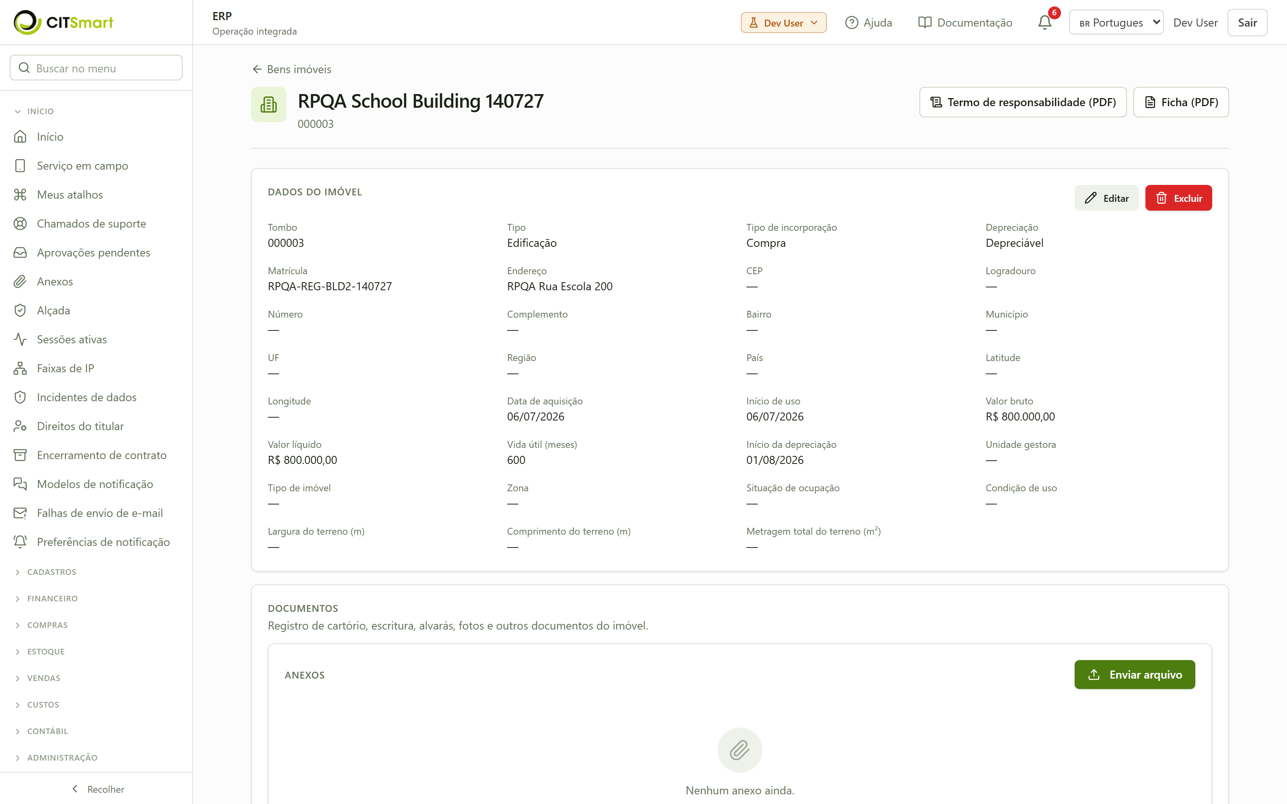
Task: Expand the ADMINISTRAÇÃO section
Action: coord(56,758)
